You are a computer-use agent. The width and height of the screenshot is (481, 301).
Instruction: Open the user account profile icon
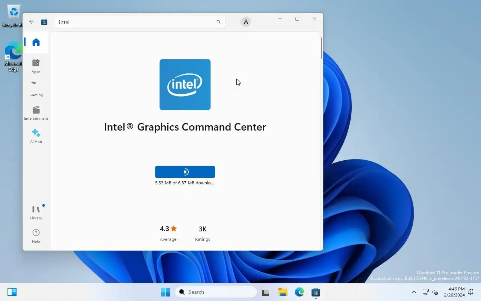coord(246,22)
